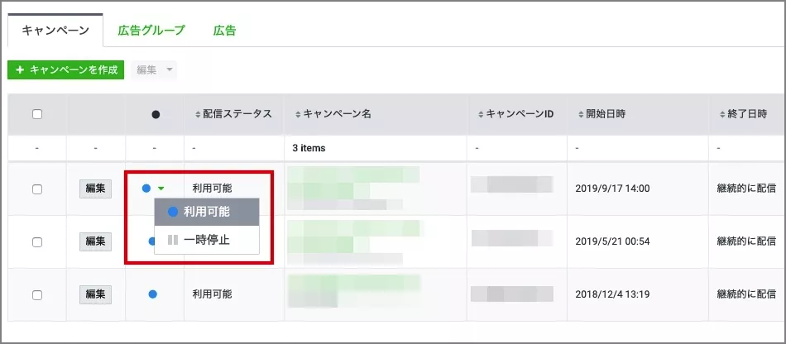Image resolution: width=786 pixels, height=344 pixels.
Task: Check the first campaign row checkbox
Action: 37,189
